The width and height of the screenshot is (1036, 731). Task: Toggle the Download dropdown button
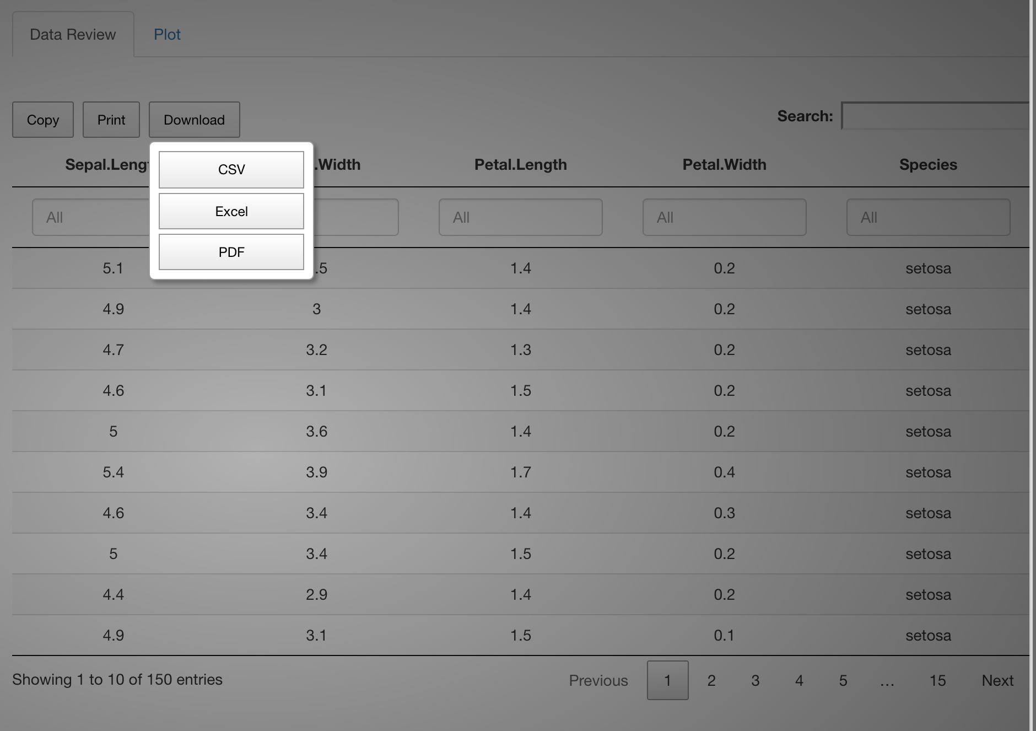point(194,120)
